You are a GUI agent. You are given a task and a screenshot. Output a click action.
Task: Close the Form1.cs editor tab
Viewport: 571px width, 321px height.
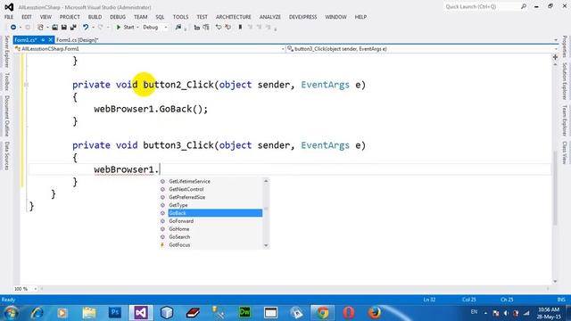coord(50,40)
